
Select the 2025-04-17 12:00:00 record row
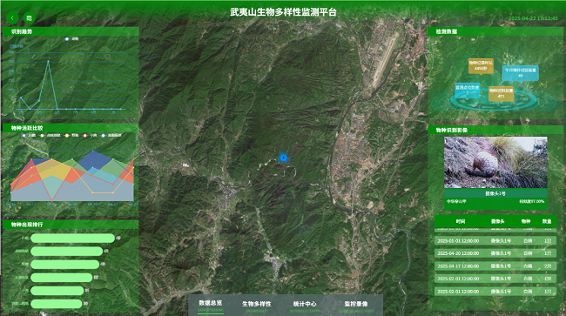pyautogui.click(x=495, y=266)
